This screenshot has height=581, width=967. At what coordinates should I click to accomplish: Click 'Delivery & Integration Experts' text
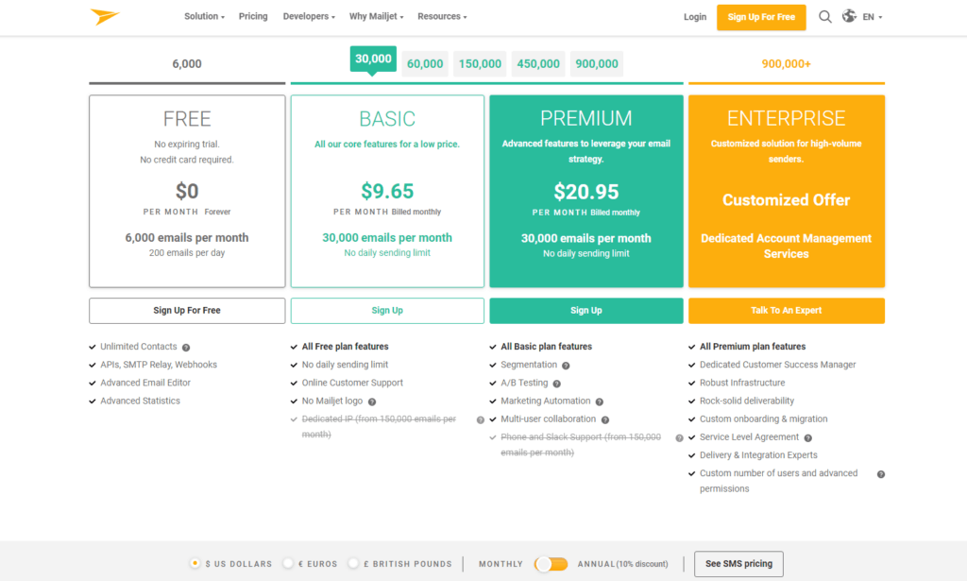pyautogui.click(x=758, y=455)
